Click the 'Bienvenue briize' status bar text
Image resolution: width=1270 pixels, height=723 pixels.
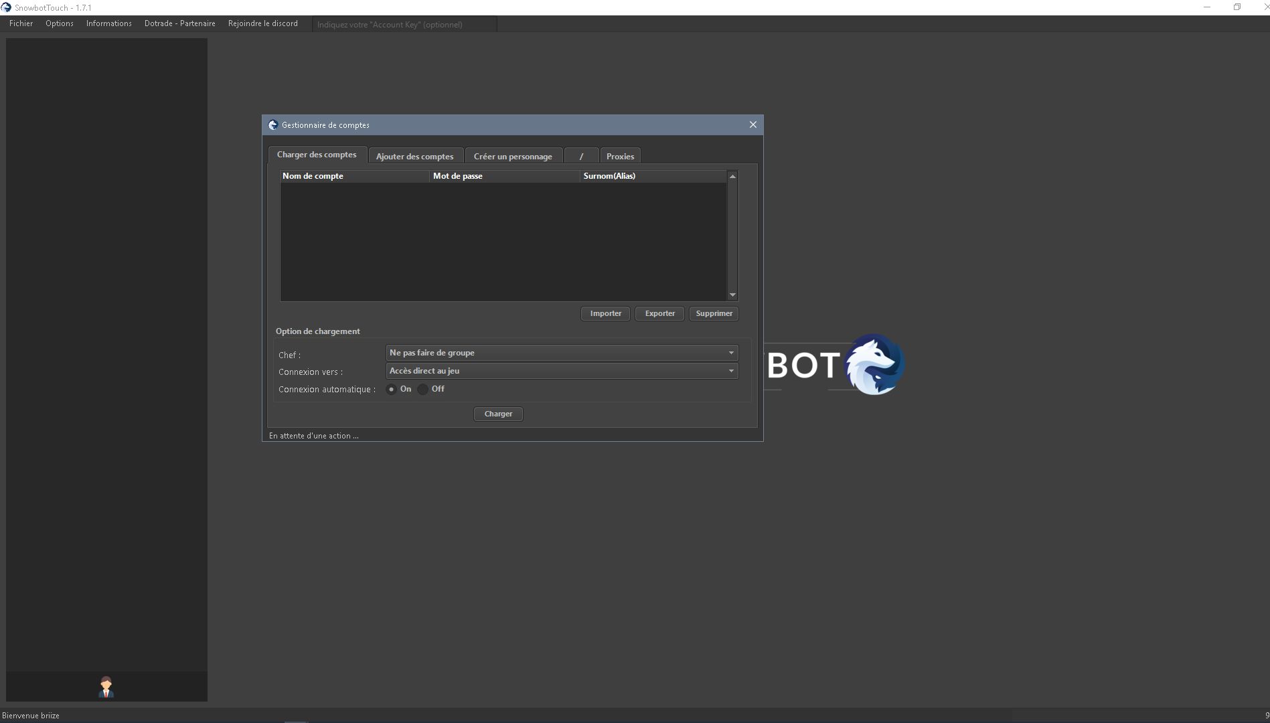[31, 716]
